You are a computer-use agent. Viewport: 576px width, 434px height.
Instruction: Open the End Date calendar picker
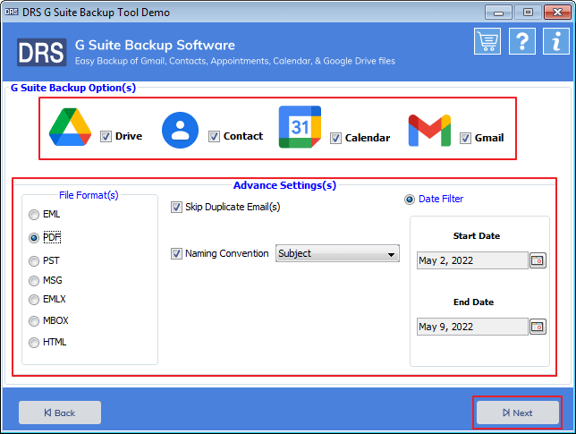click(x=538, y=327)
